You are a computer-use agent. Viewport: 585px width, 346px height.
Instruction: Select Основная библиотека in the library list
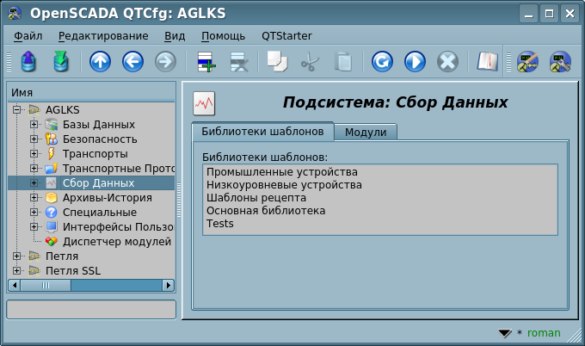(x=266, y=210)
